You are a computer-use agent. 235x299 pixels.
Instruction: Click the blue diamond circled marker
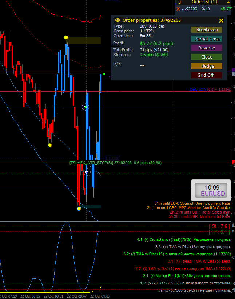(87, 172)
